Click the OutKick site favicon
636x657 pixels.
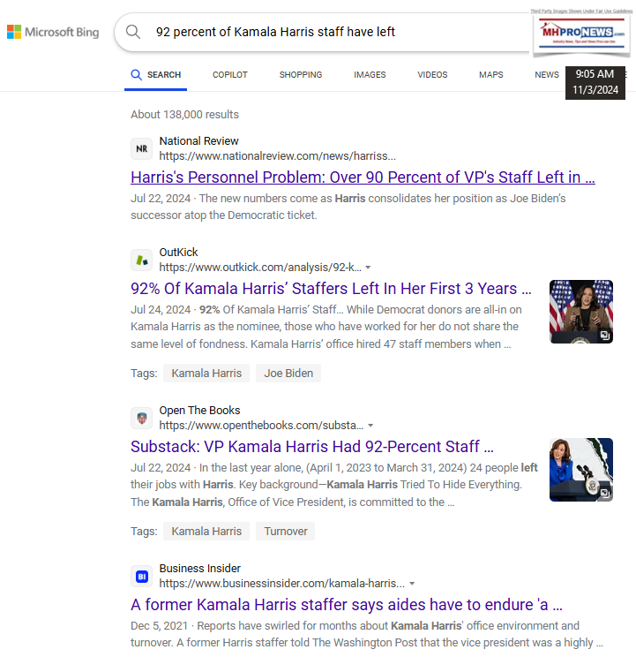[x=141, y=260]
